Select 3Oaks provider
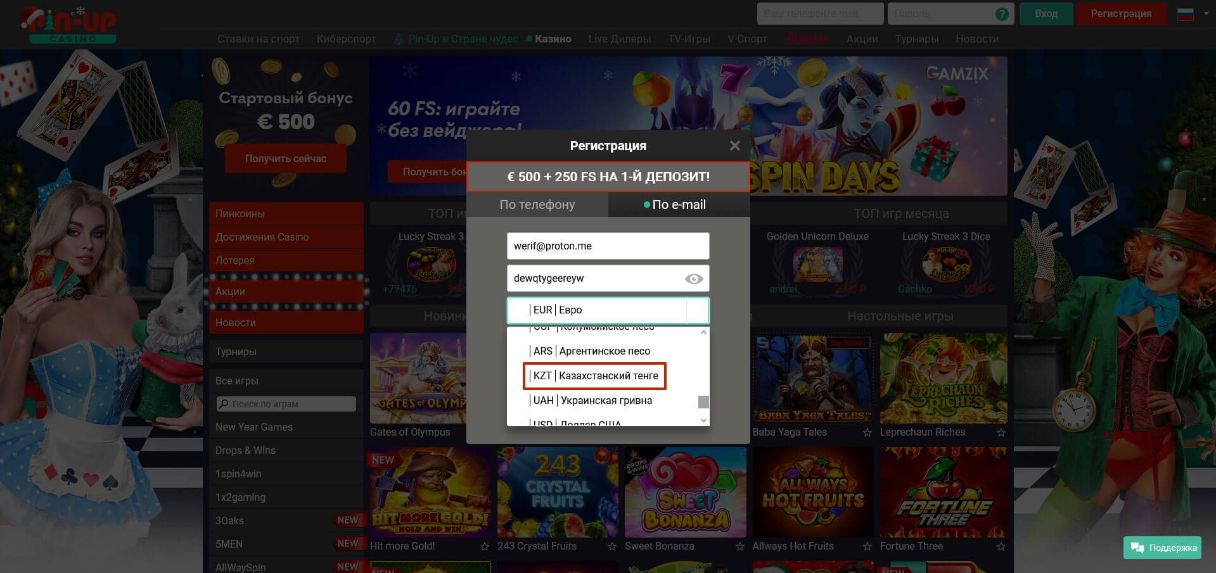 tap(286, 521)
